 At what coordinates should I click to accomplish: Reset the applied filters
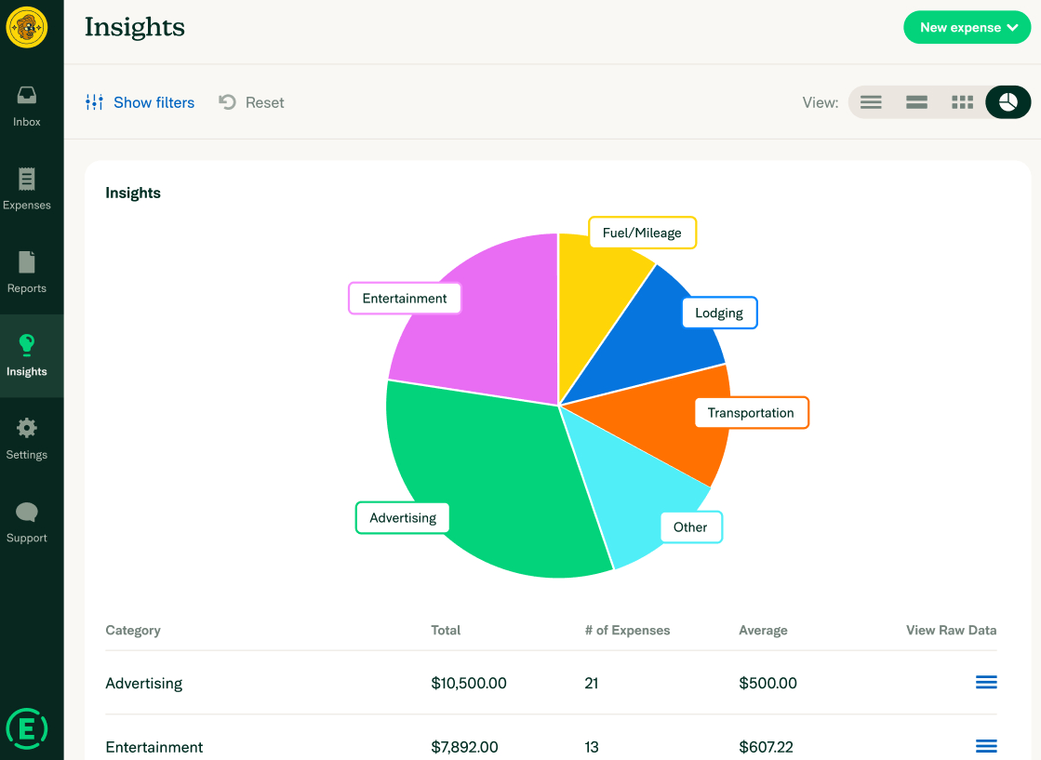[251, 102]
